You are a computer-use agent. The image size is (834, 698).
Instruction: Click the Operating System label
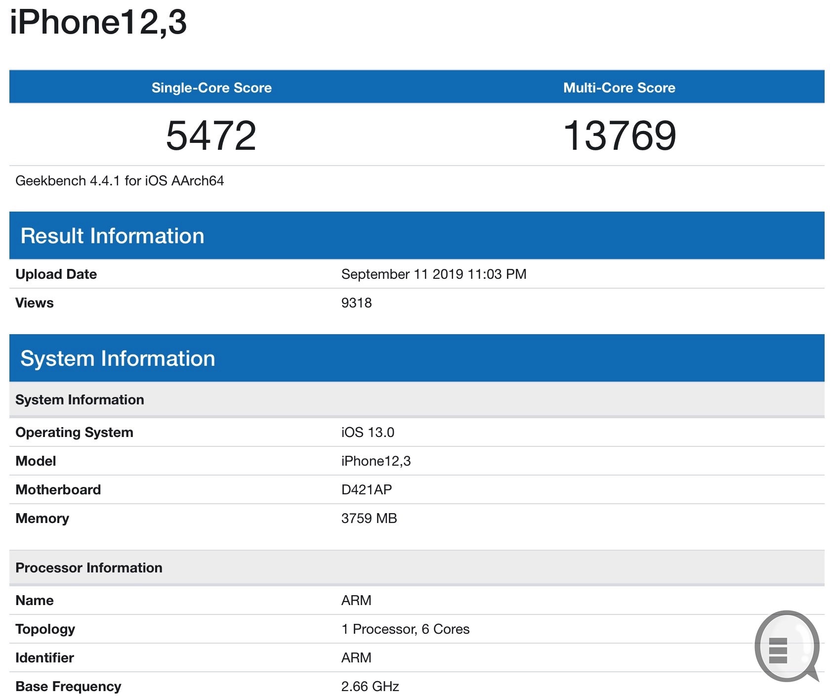(75, 433)
